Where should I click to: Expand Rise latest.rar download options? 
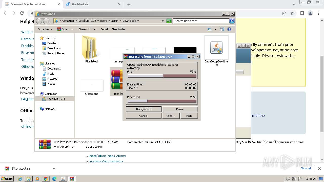54,169
